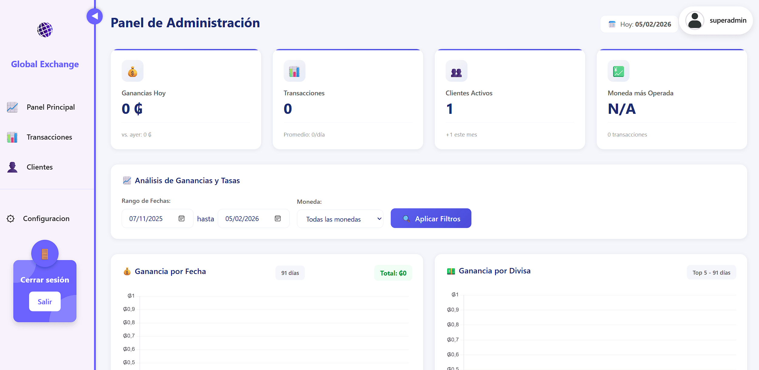Click the start date field 07/11/2025

(157, 219)
